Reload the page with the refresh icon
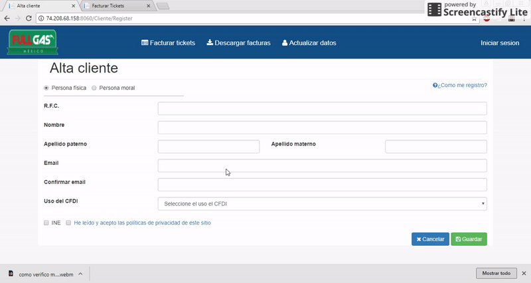531x283 pixels. coord(30,18)
